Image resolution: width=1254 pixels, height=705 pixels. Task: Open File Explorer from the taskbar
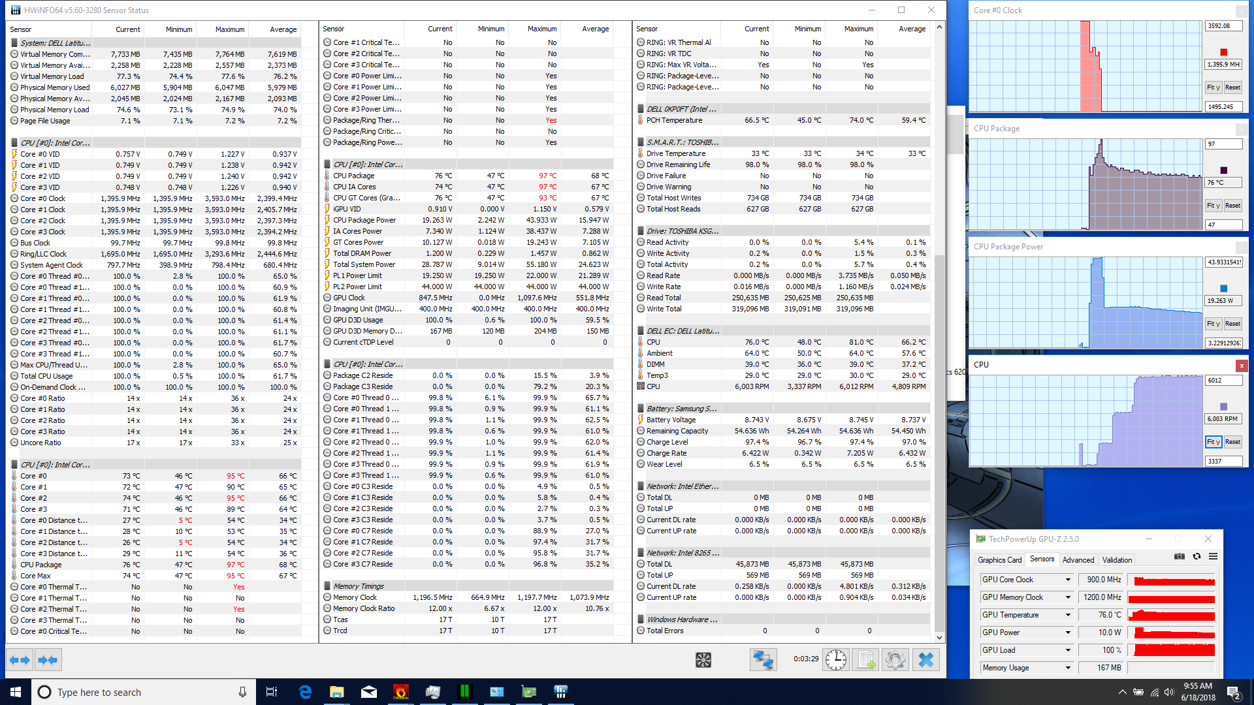337,692
